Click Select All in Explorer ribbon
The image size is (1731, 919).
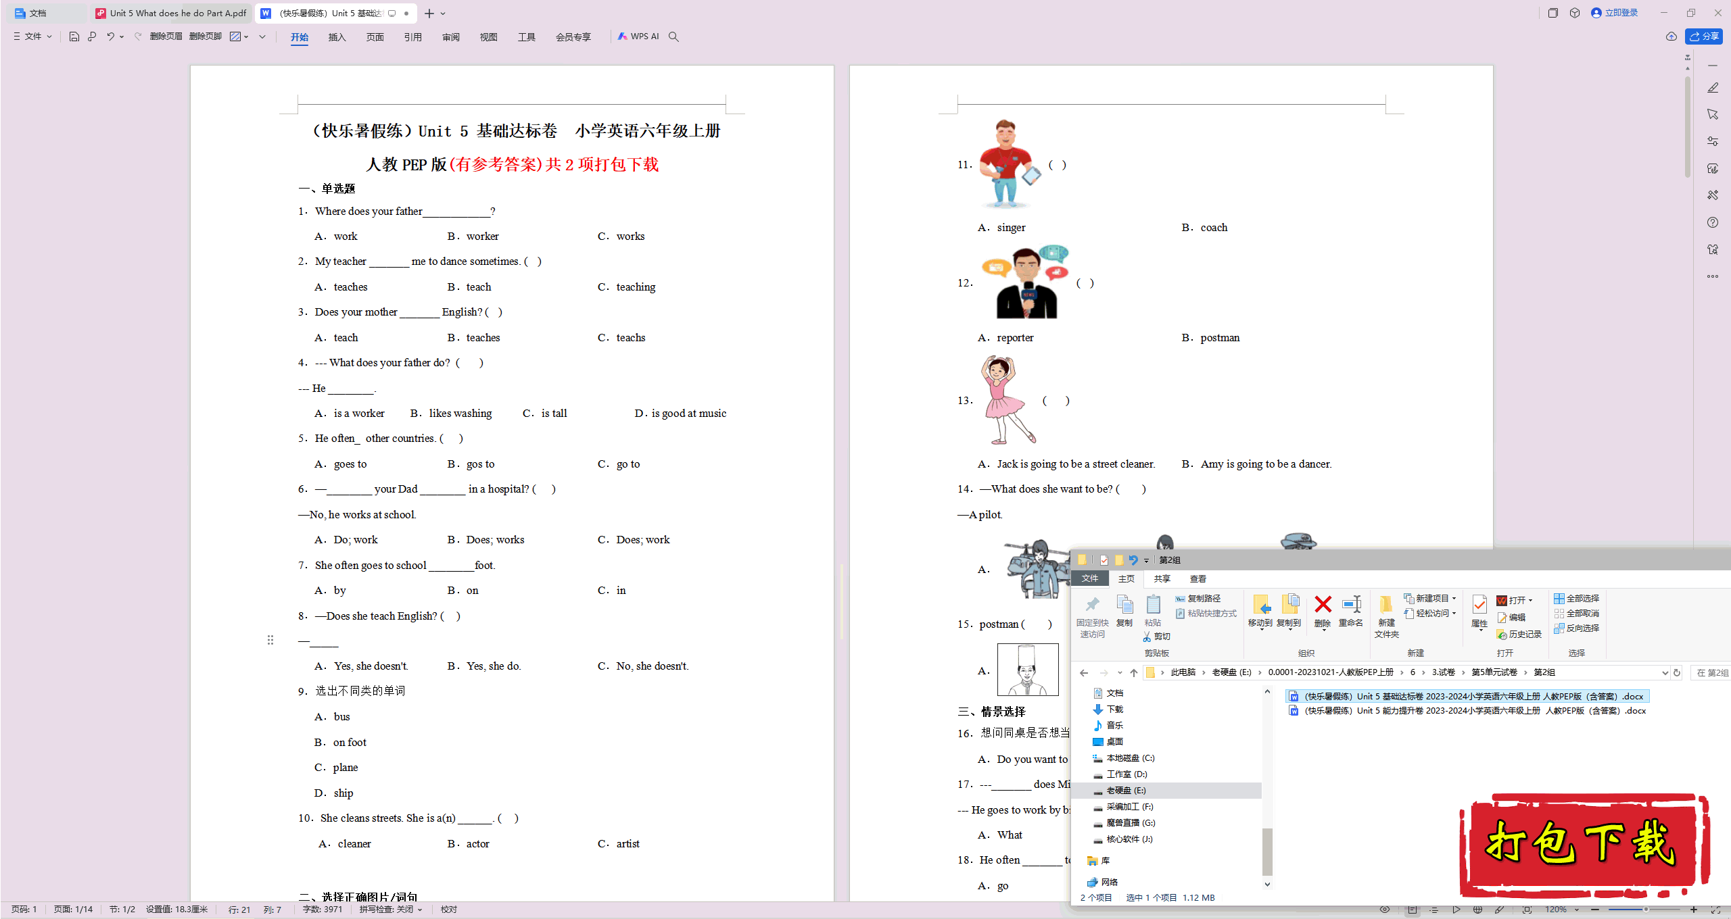(1577, 599)
